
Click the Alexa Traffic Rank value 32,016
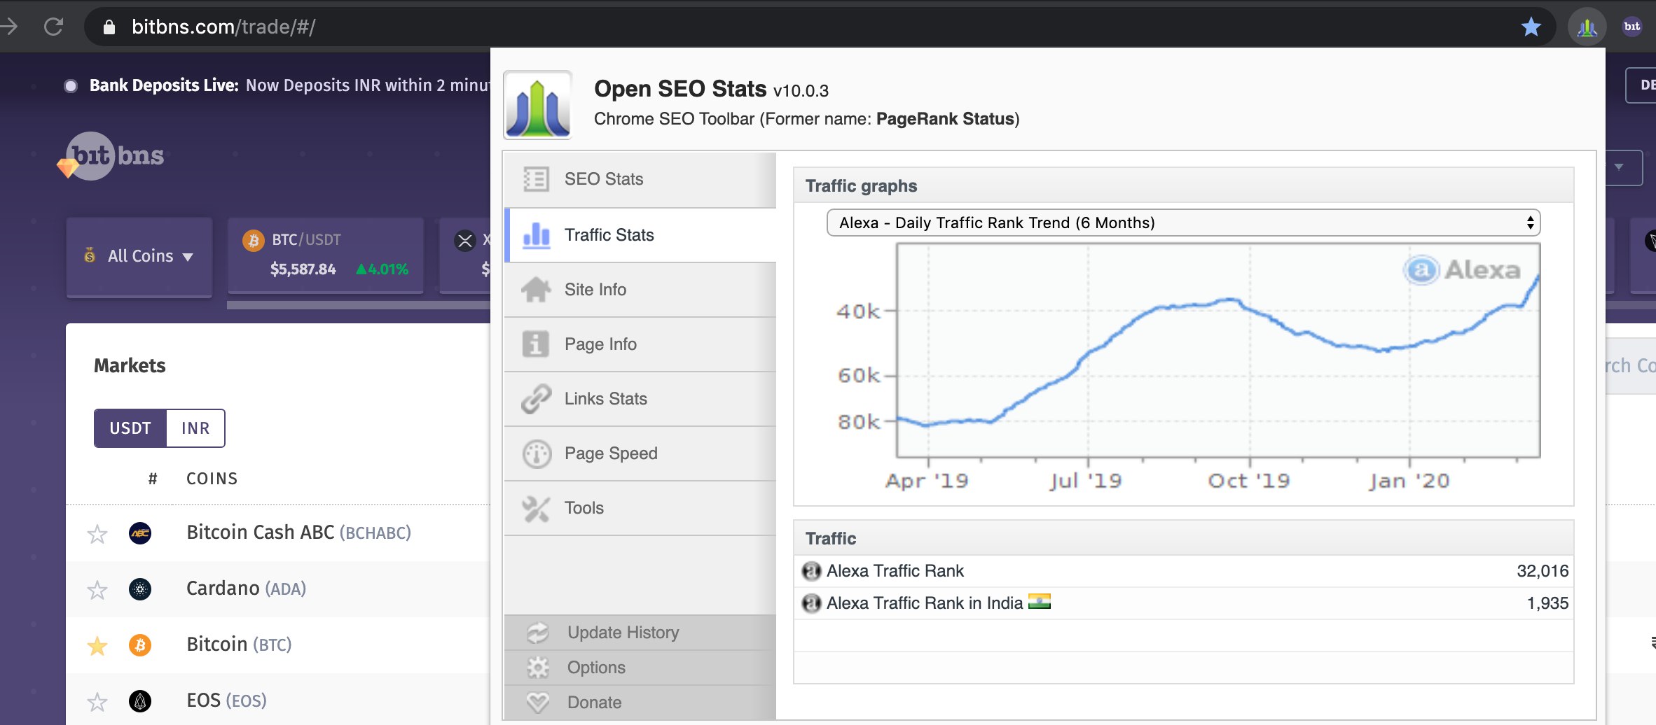pyautogui.click(x=1543, y=571)
